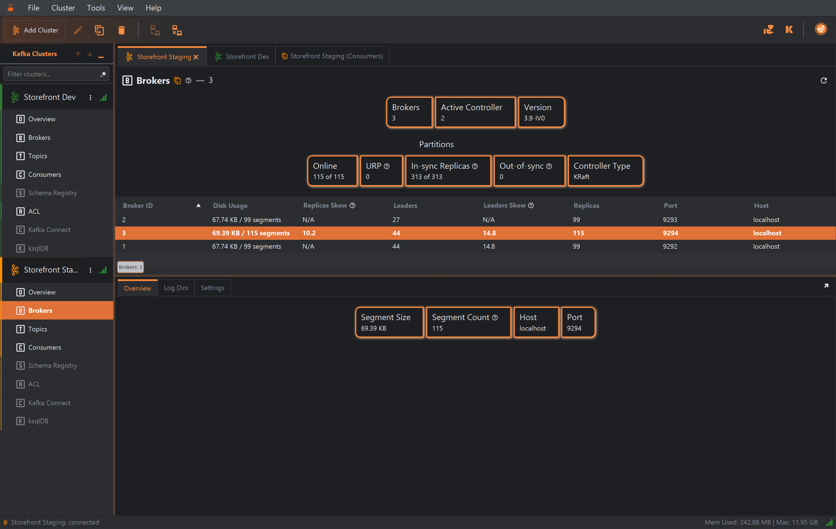
Task: Click the disconnect cluster toolbar icon
Action: coord(177,30)
